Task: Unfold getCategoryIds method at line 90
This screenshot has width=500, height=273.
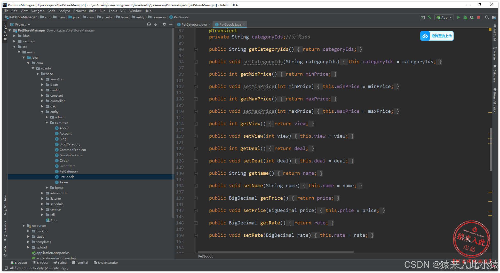Action: coord(196,49)
